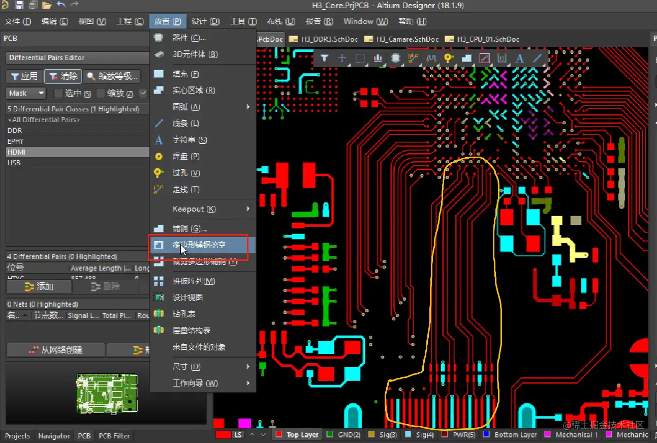Click the Save icon in the title bar
The image size is (657, 443).
point(19,6)
